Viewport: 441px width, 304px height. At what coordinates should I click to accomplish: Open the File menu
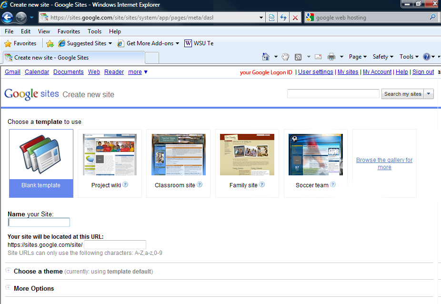coord(9,31)
